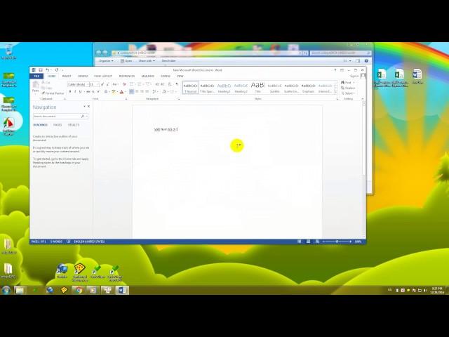
Task: Apply the yellow text highlight color
Action: (114, 92)
